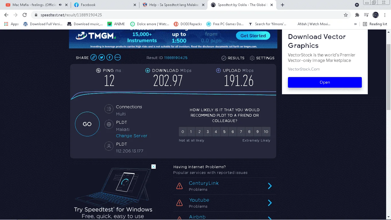The height and width of the screenshot is (220, 391).
Task: Rate recommendation score 7
Action: (x=241, y=132)
